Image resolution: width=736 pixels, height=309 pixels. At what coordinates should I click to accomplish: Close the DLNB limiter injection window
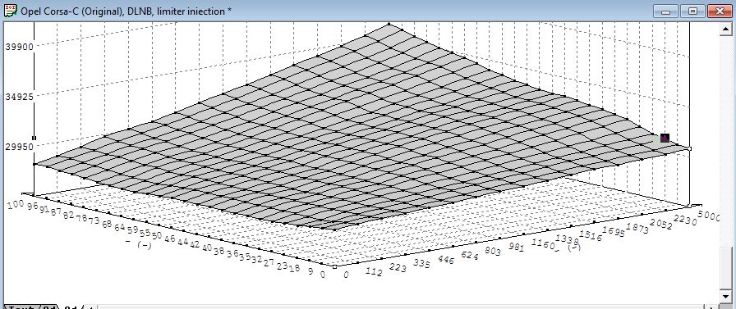coord(720,11)
